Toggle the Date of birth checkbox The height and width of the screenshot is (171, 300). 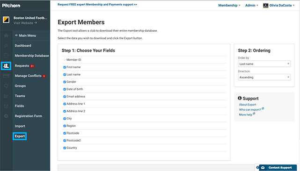pyautogui.click(x=65, y=89)
